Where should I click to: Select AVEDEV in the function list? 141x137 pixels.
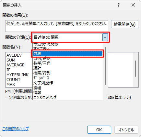14,55
